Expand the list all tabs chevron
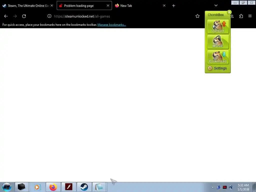 (x=216, y=5)
